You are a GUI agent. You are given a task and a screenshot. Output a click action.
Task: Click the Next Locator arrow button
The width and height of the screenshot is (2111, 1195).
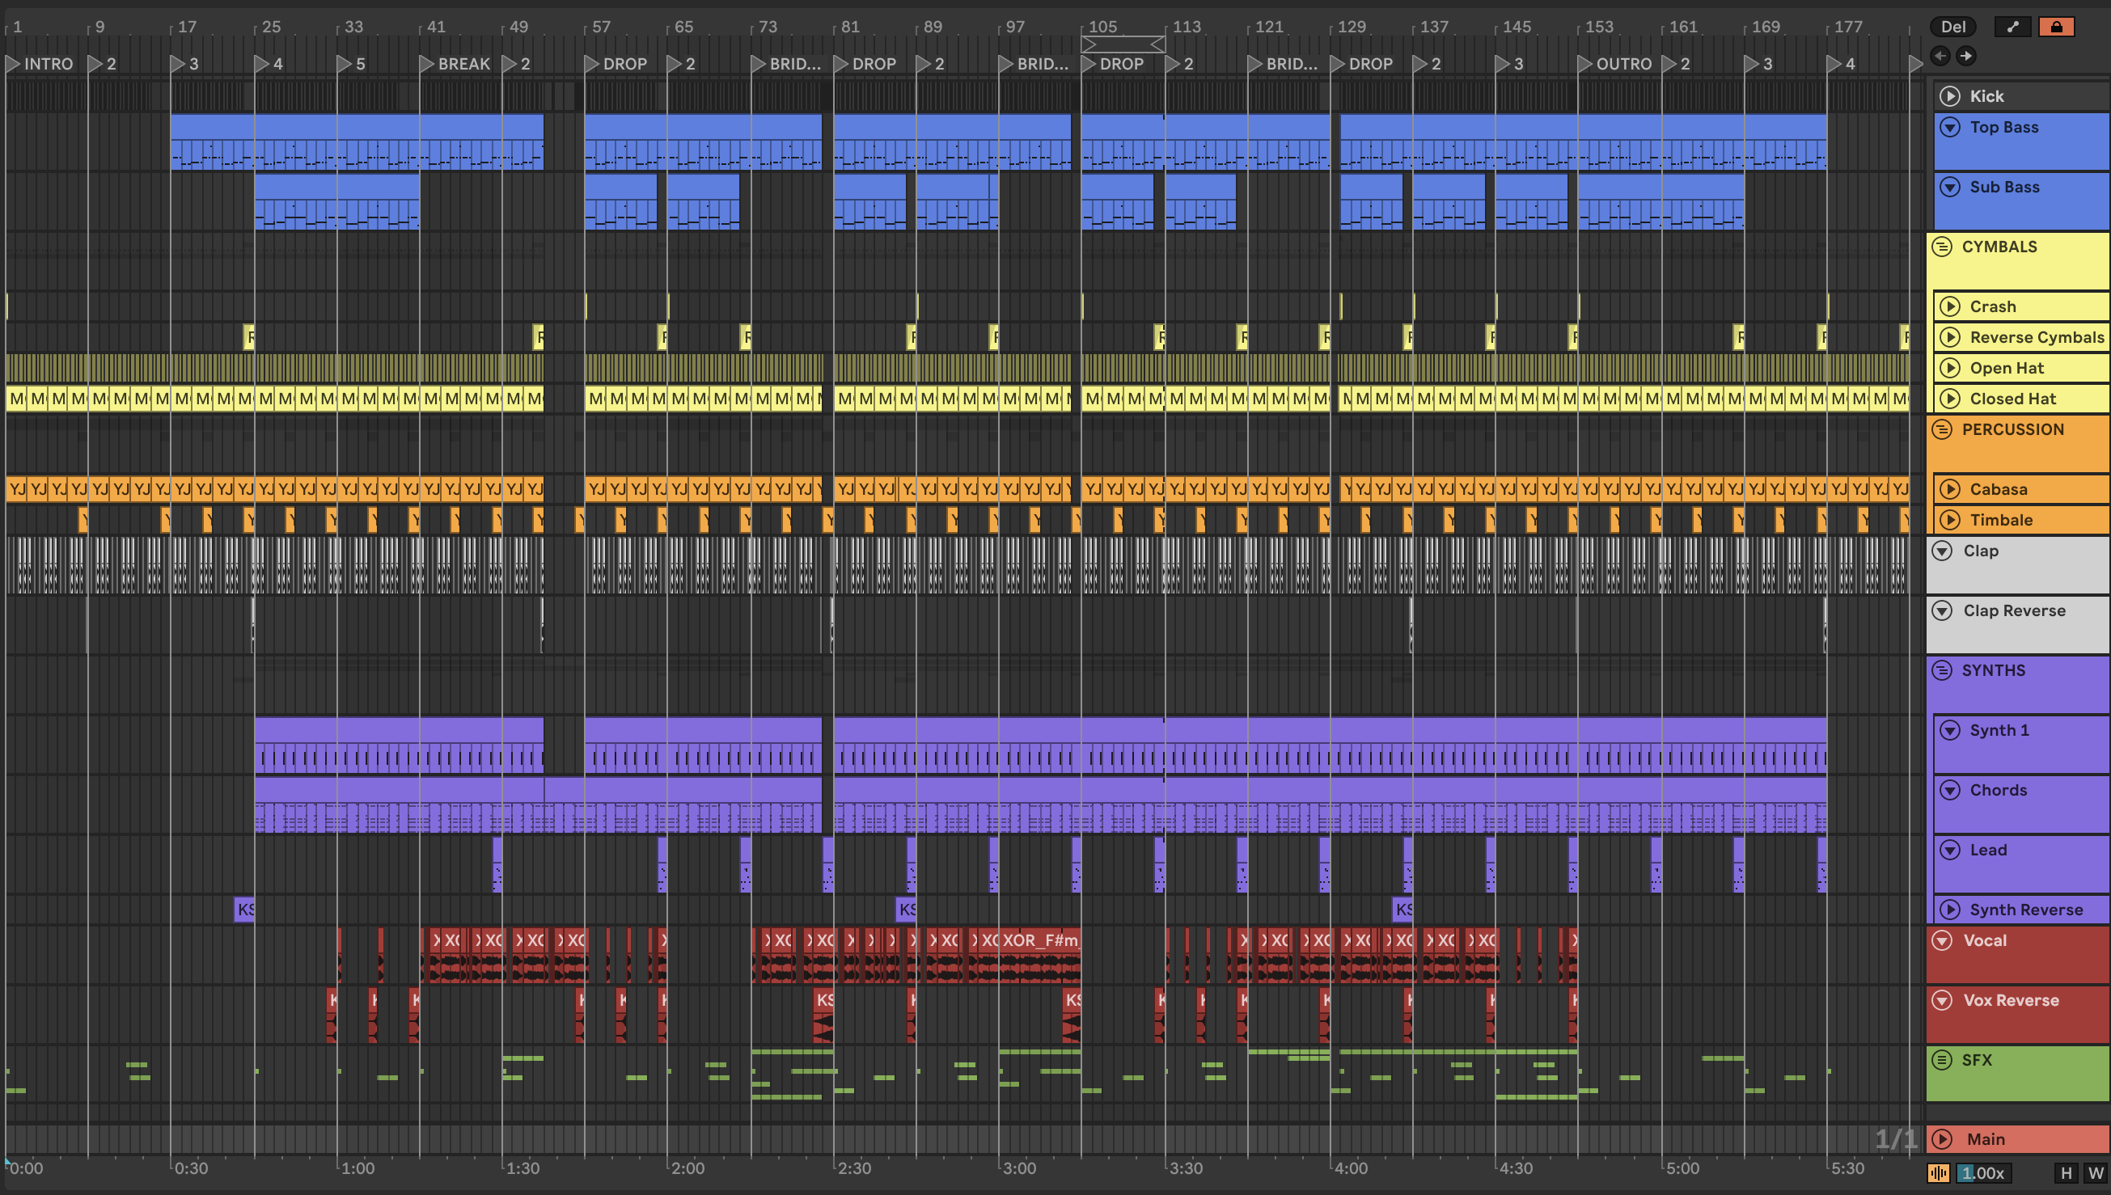[1965, 56]
